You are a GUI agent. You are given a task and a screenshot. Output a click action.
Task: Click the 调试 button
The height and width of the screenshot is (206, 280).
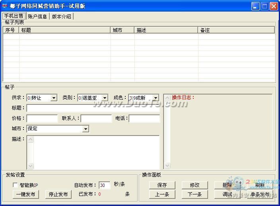(227, 194)
